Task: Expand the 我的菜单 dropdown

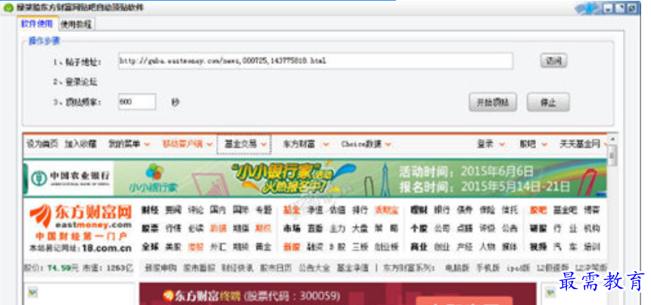Action: (x=129, y=144)
